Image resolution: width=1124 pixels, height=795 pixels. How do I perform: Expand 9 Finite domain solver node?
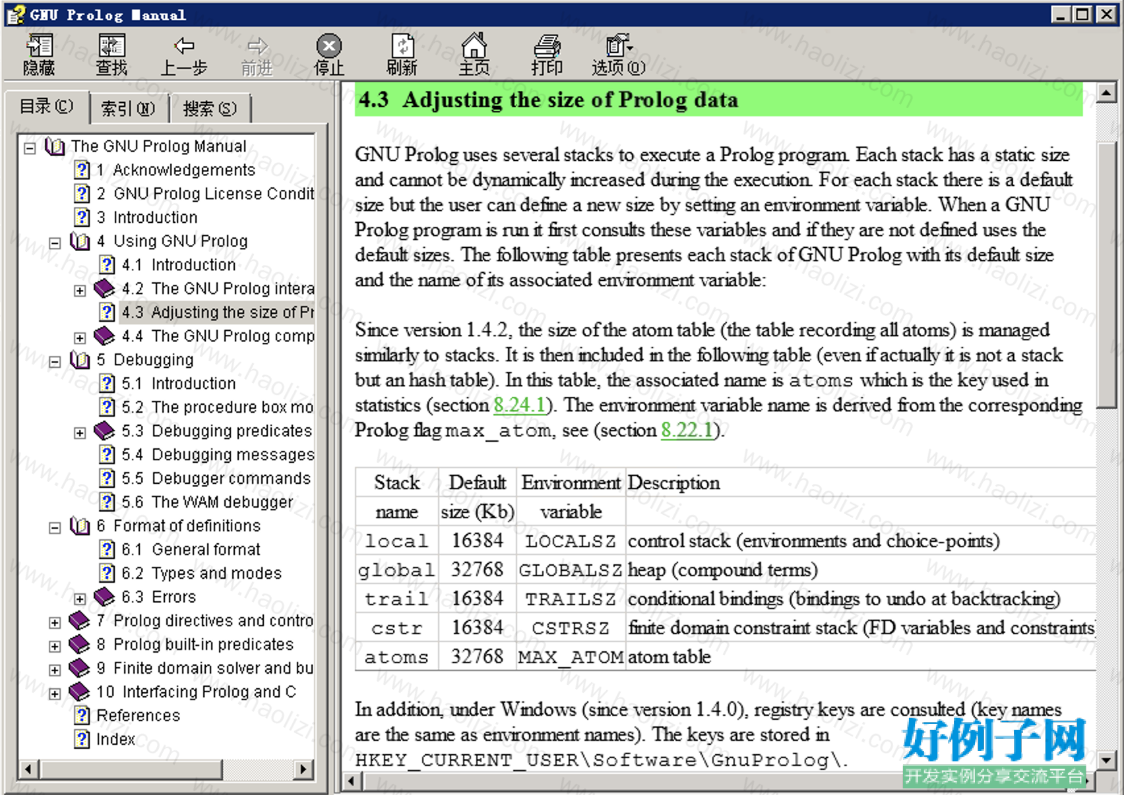point(55,670)
